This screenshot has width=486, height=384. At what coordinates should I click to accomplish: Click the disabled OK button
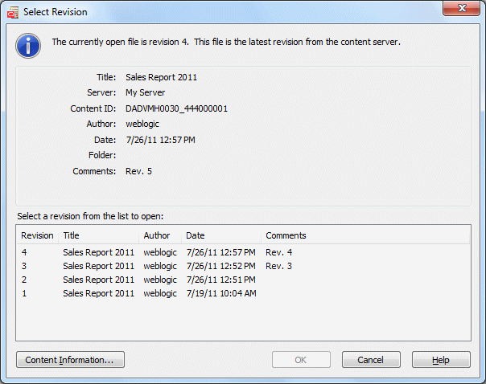[301, 360]
